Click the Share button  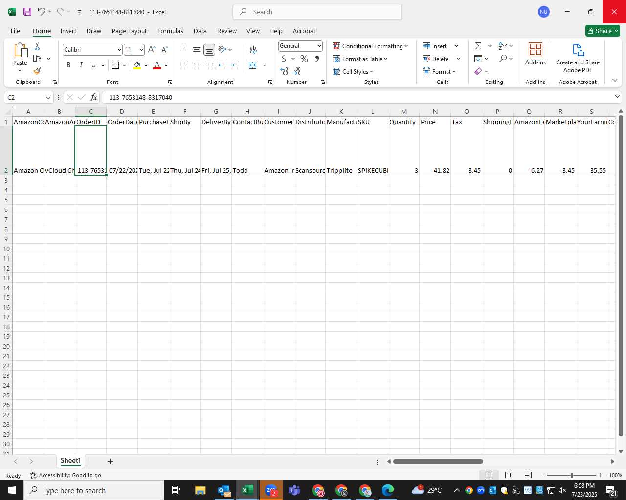point(603,31)
